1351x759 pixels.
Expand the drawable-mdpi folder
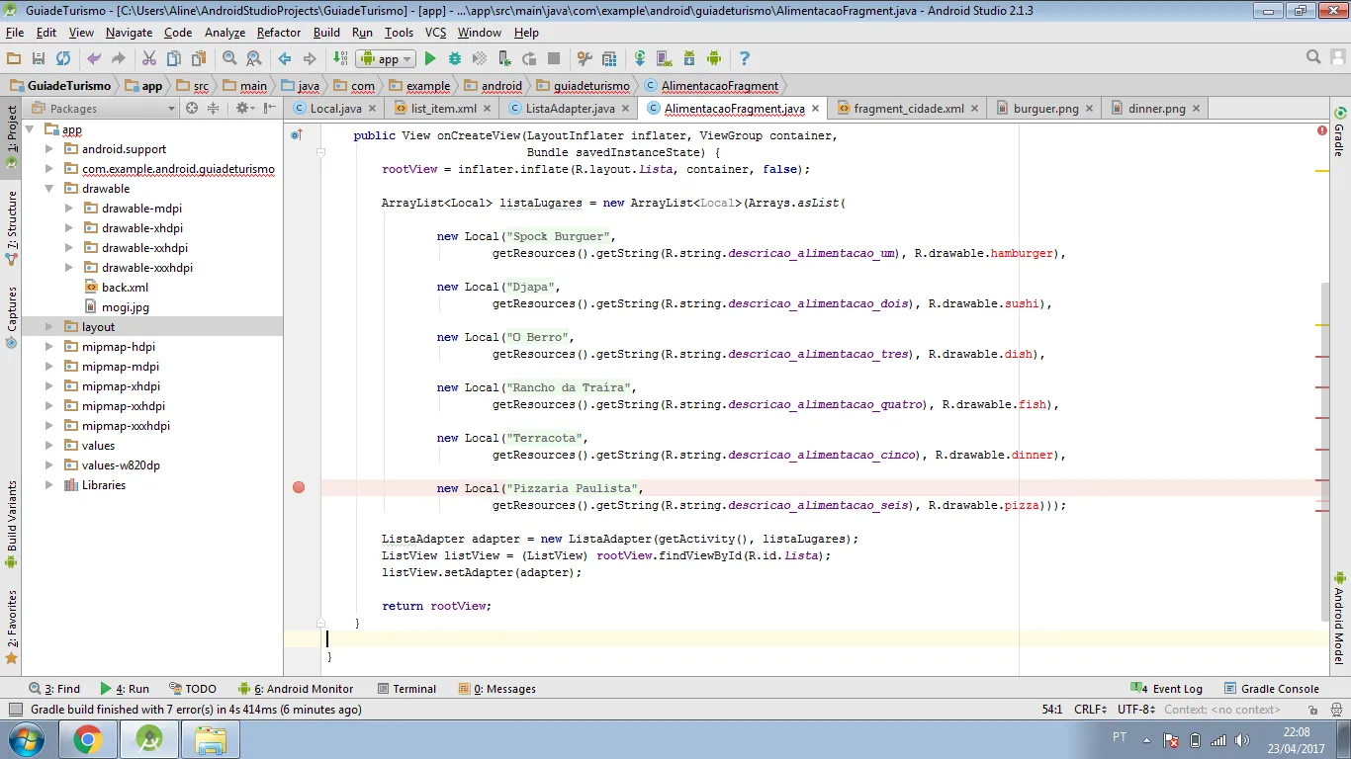point(68,209)
